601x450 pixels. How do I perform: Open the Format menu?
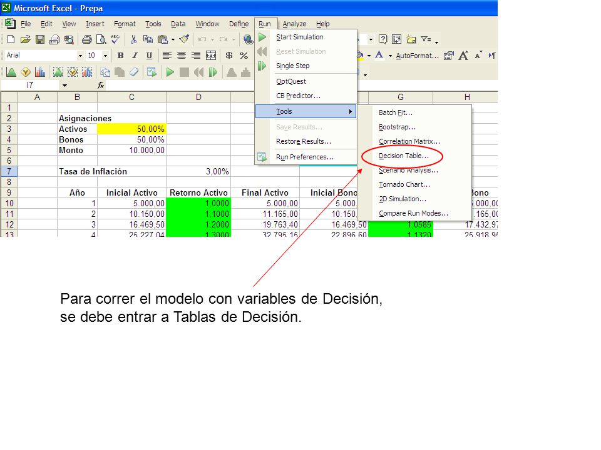125,24
